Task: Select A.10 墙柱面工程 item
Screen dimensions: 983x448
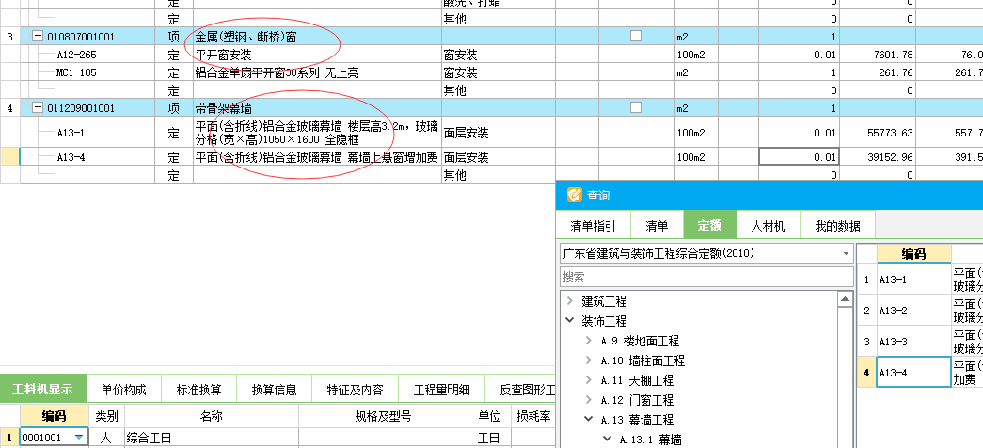Action: [642, 360]
